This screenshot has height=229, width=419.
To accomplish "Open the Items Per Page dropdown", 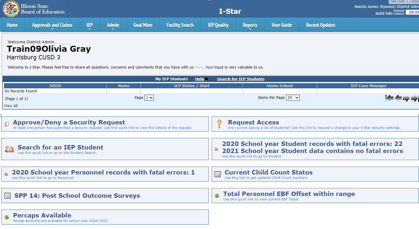I will pos(293,98).
